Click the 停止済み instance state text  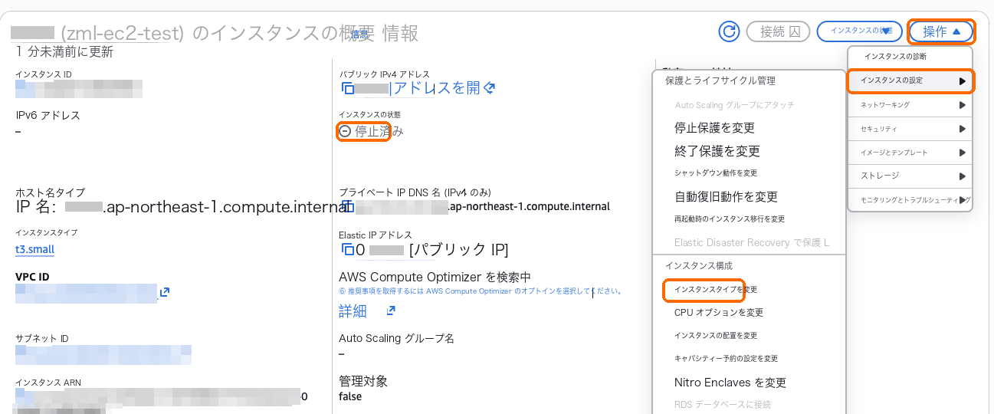click(x=379, y=131)
